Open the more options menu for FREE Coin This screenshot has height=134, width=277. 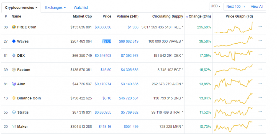260,27
